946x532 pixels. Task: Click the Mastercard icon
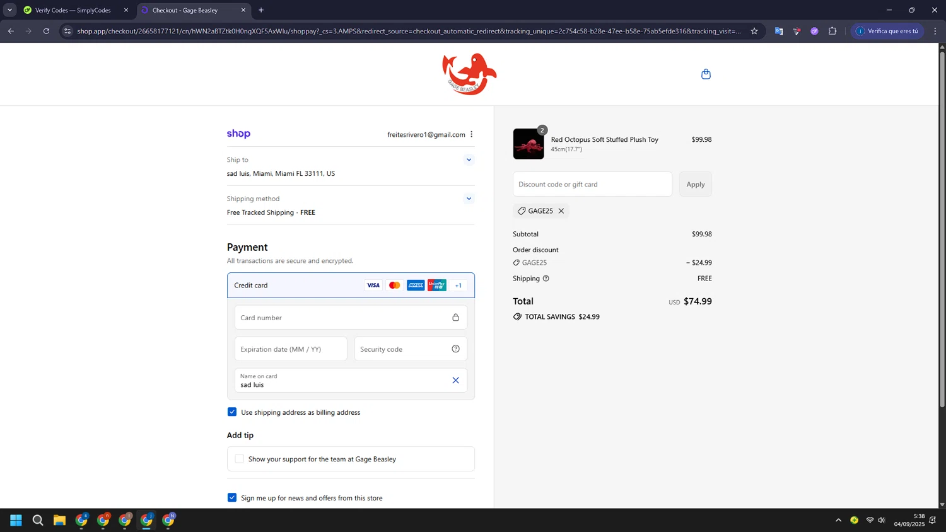point(395,286)
